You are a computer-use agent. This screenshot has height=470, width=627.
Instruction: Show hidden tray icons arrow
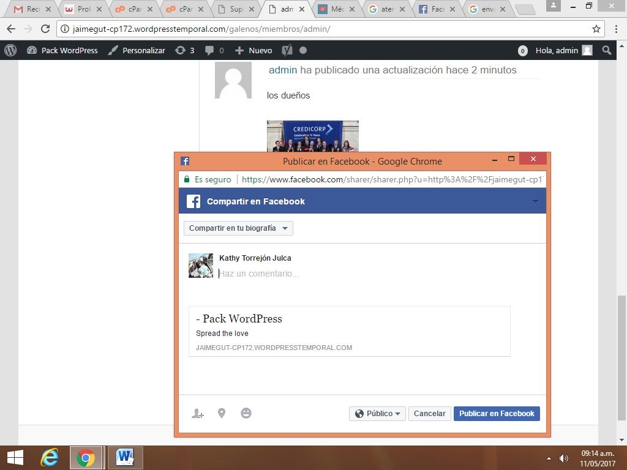coord(549,458)
